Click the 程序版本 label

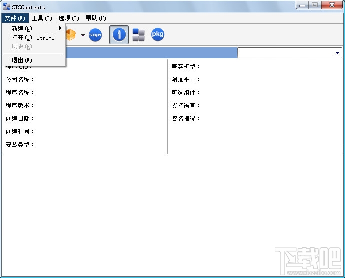(20, 105)
